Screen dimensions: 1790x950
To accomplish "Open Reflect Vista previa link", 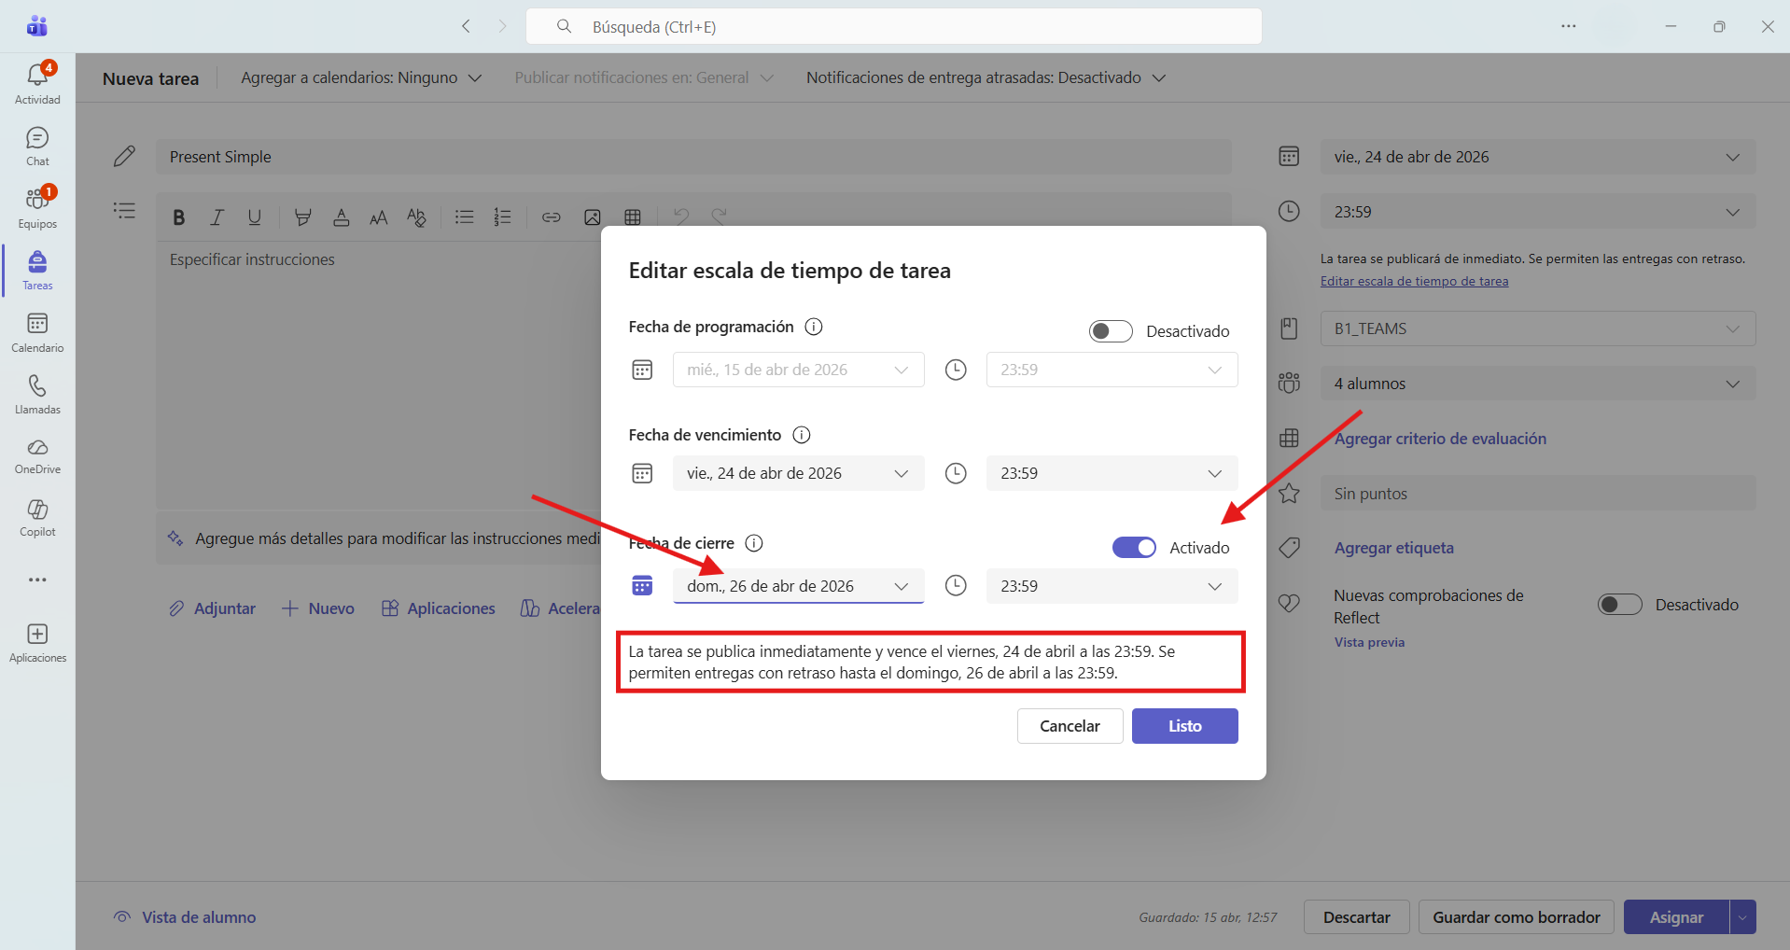I will pyautogui.click(x=1369, y=642).
